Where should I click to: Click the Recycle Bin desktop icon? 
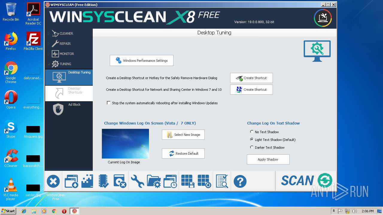click(11, 12)
